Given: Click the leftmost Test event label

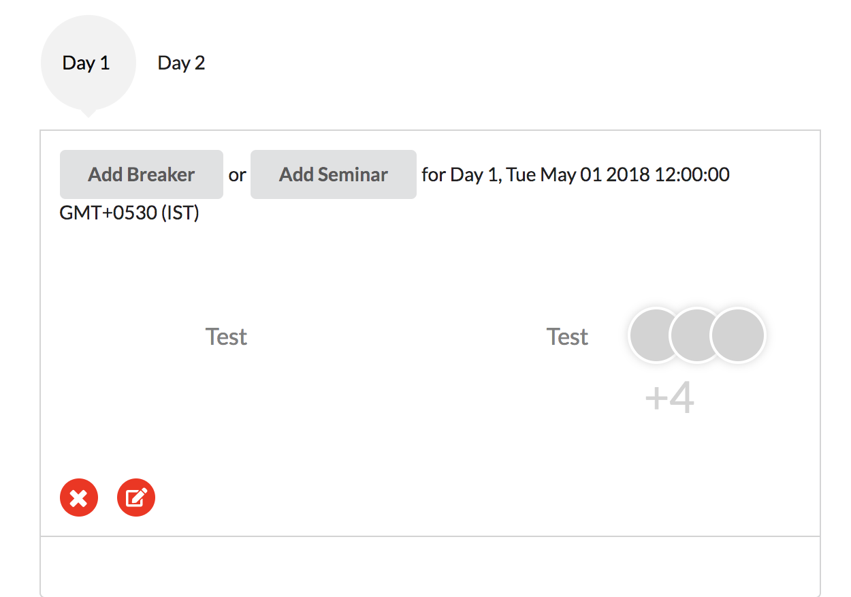Looking at the screenshot, I should click(x=226, y=336).
